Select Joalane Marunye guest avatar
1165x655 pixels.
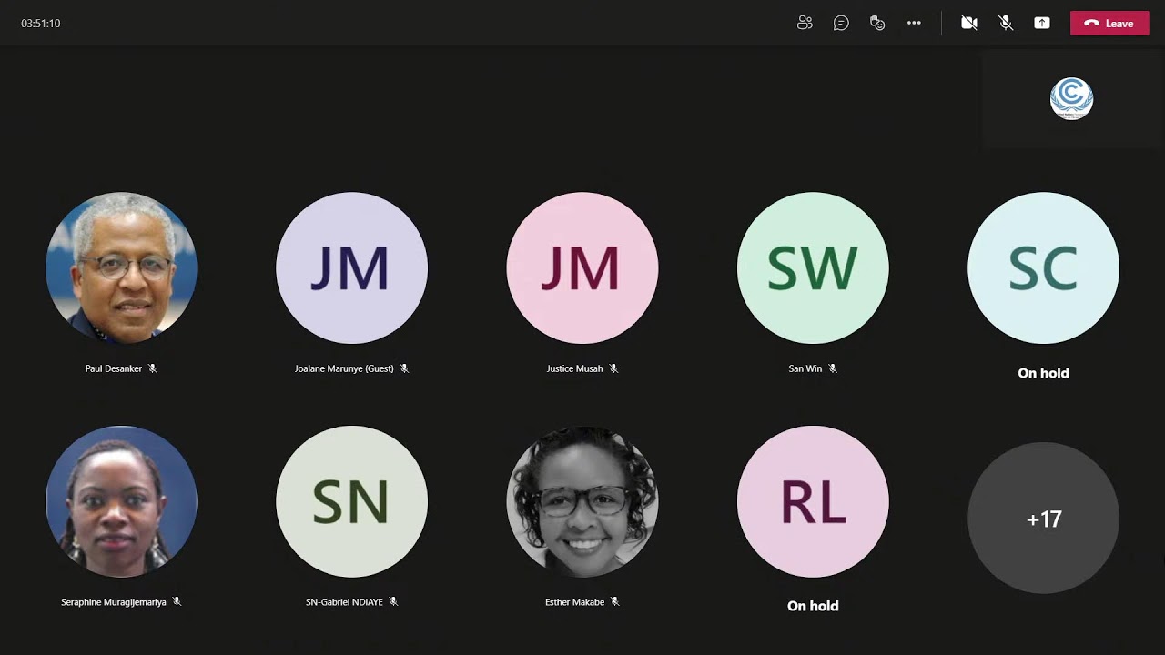[351, 267]
